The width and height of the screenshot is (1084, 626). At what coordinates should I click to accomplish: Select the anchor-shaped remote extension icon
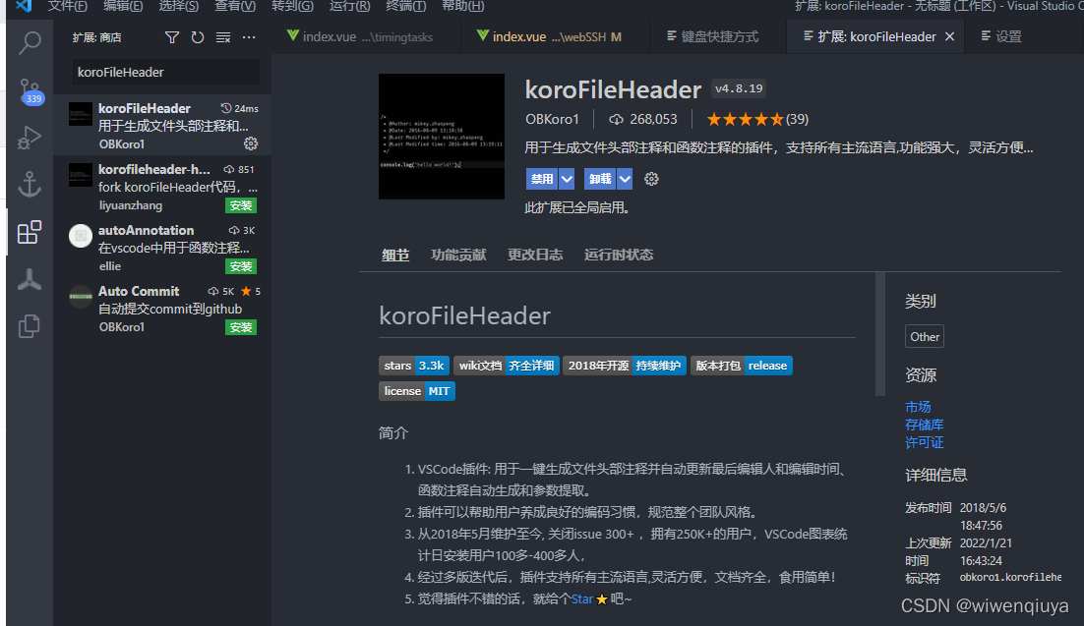coord(29,184)
